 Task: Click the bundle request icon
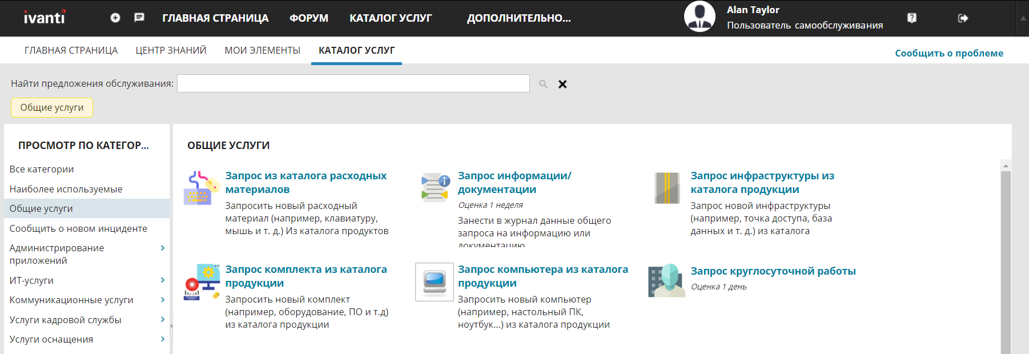[202, 281]
